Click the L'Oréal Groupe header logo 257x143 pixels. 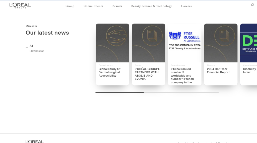point(20,6)
